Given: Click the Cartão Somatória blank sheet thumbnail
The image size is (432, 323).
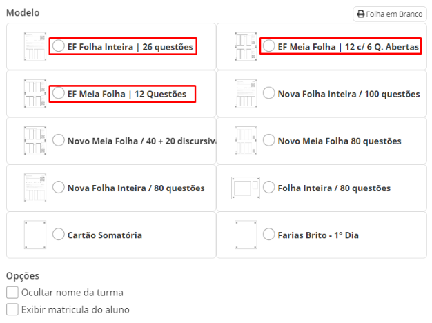Looking at the screenshot, I should tap(35, 235).
